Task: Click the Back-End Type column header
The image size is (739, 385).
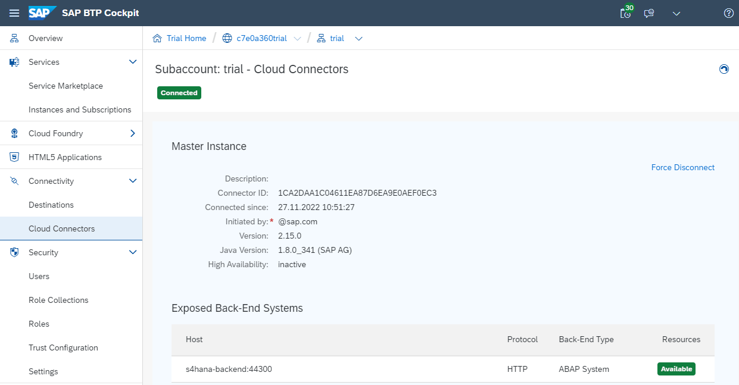Action: click(586, 339)
